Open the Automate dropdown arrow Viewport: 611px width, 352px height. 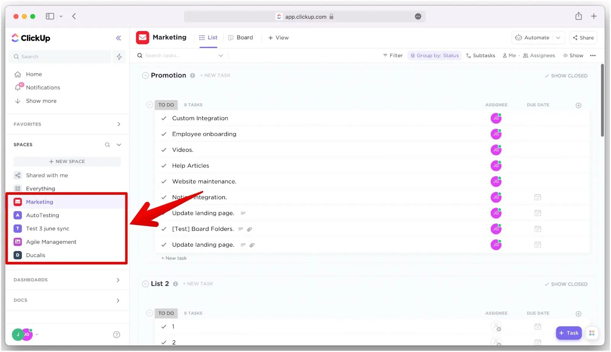[558, 38]
